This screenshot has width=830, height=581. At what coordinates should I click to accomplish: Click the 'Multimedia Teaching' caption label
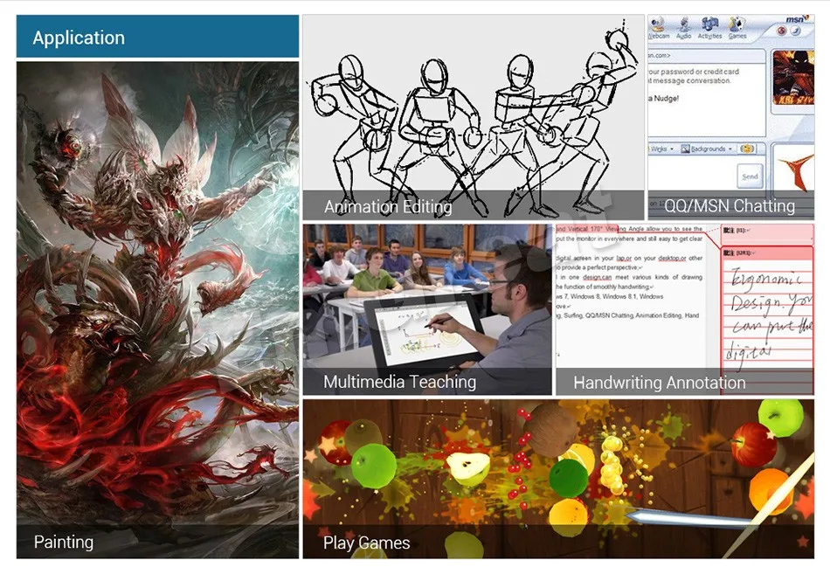point(399,382)
